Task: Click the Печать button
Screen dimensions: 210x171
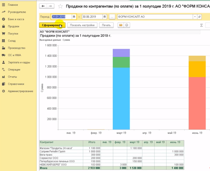Action: (x=106, y=25)
